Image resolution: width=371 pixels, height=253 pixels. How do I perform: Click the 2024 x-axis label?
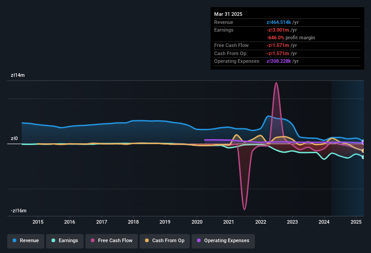324,222
